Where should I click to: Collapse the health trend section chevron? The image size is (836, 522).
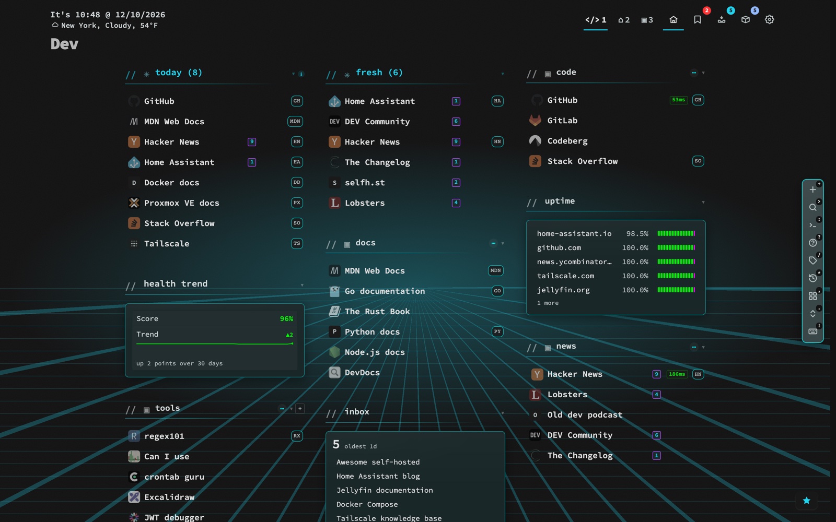pos(302,285)
